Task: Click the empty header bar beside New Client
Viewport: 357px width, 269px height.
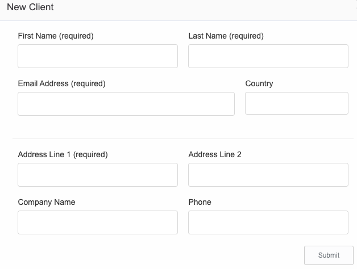Action: click(205, 9)
